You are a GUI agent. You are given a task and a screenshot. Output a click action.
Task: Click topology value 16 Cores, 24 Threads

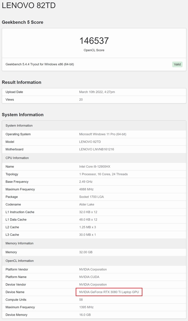tap(104, 174)
